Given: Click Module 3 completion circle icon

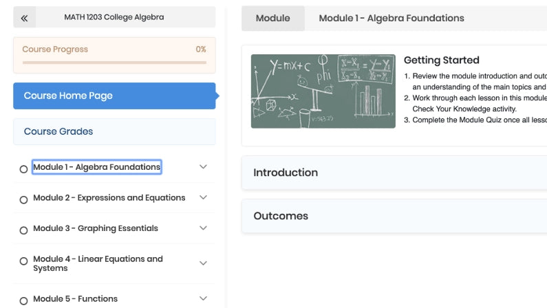Looking at the screenshot, I should coord(23,230).
